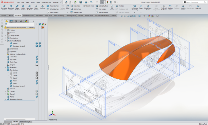The image size is (208, 125).
Task: Choose the Boundary Surface tool
Action: pos(29,8)
